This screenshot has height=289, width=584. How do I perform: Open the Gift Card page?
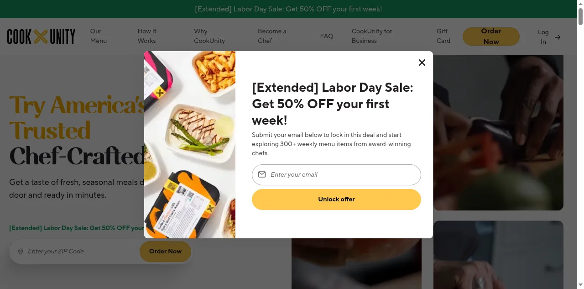coord(443,36)
